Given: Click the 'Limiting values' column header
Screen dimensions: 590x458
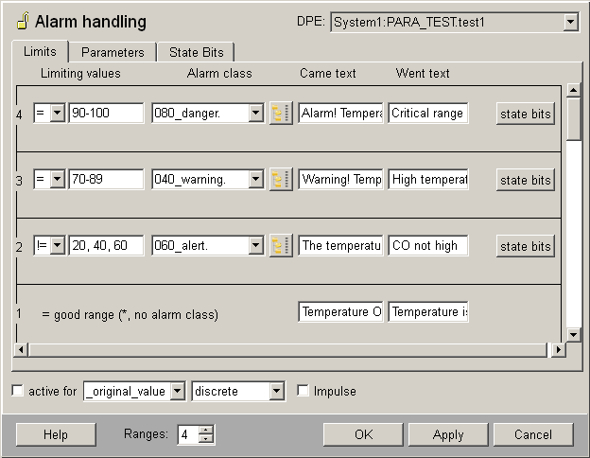Looking at the screenshot, I should (x=80, y=73).
